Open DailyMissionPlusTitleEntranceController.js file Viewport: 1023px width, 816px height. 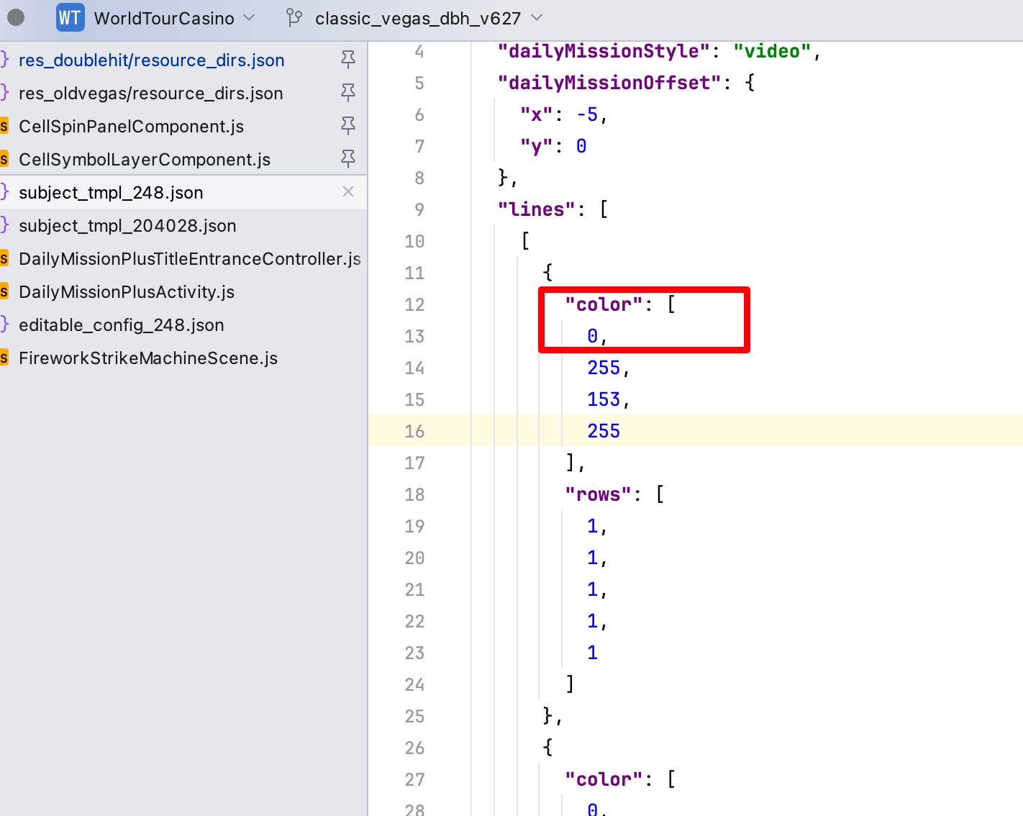click(189, 259)
